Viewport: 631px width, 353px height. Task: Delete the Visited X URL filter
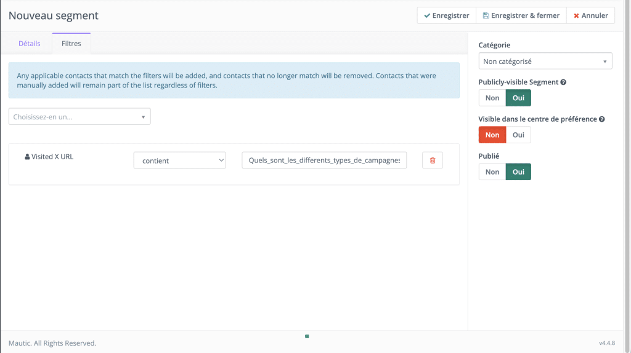432,161
